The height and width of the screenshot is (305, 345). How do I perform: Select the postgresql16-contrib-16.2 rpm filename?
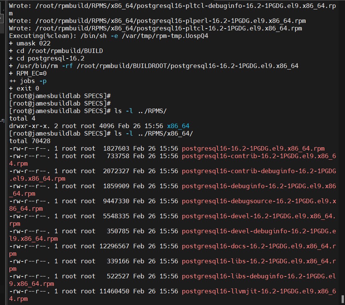259,156
